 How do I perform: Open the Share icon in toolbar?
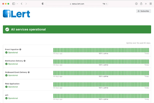tap(141, 4)
